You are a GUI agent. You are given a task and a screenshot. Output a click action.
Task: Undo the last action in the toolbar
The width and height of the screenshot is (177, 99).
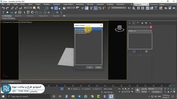(3, 8)
